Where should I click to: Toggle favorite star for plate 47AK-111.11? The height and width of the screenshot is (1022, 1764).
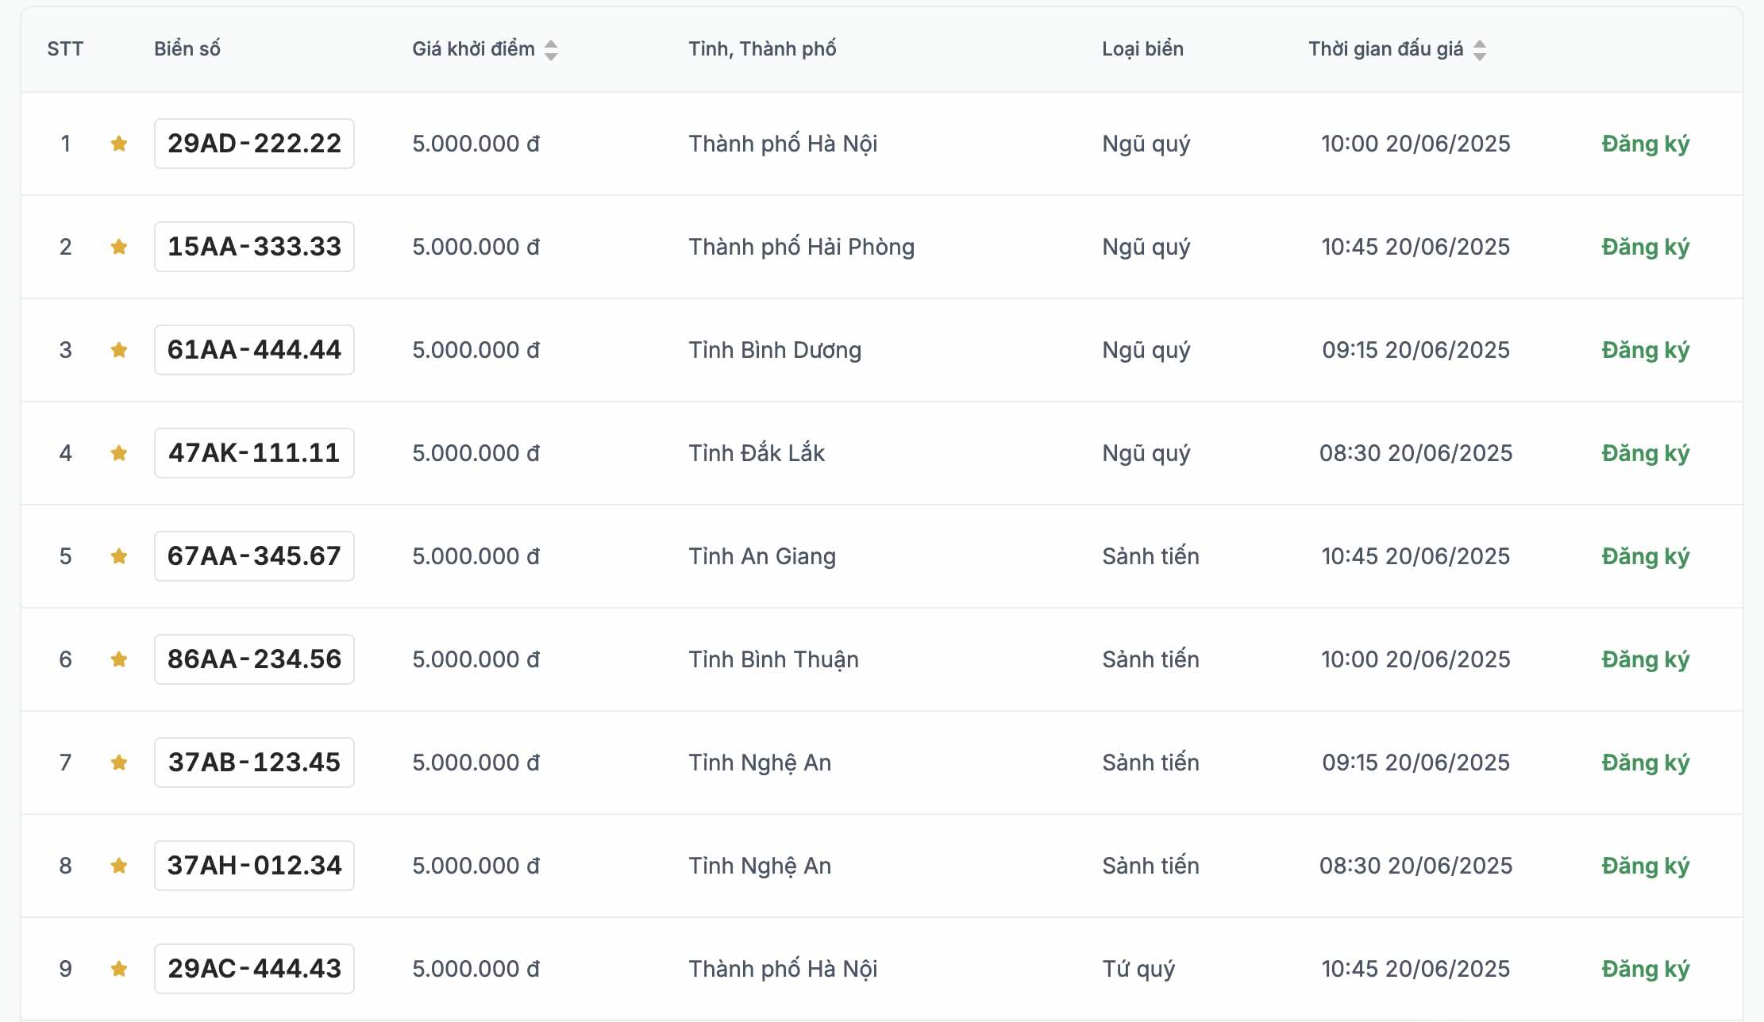pos(119,453)
